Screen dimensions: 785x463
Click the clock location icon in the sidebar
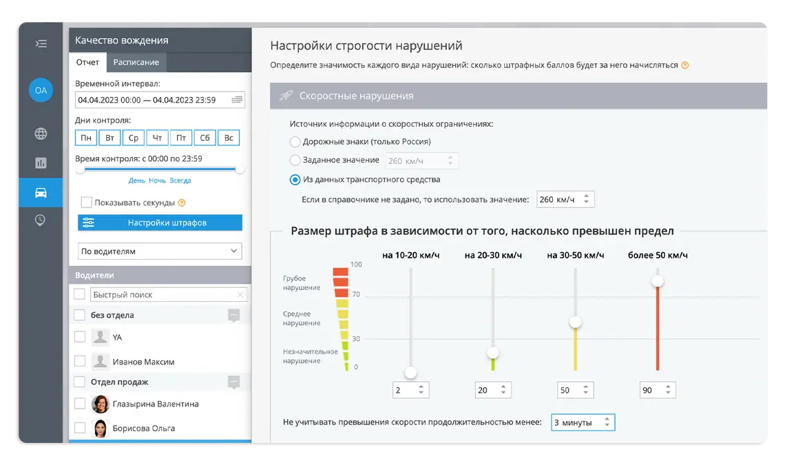(x=41, y=220)
